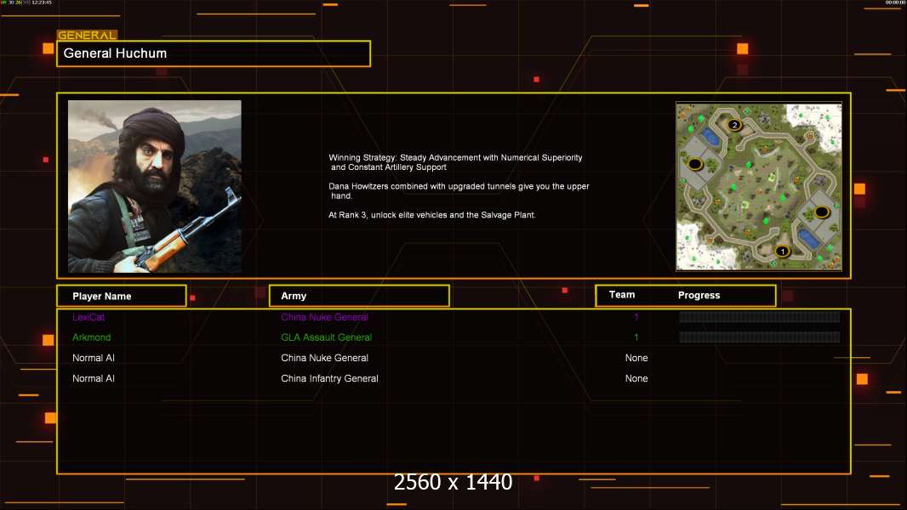Click the General Huchum name field
This screenshot has width=907, height=510.
pos(214,54)
